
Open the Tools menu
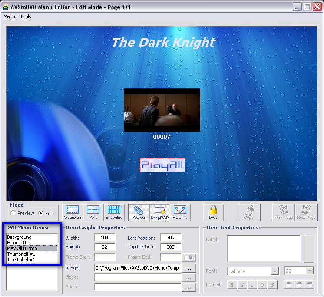coord(26,16)
